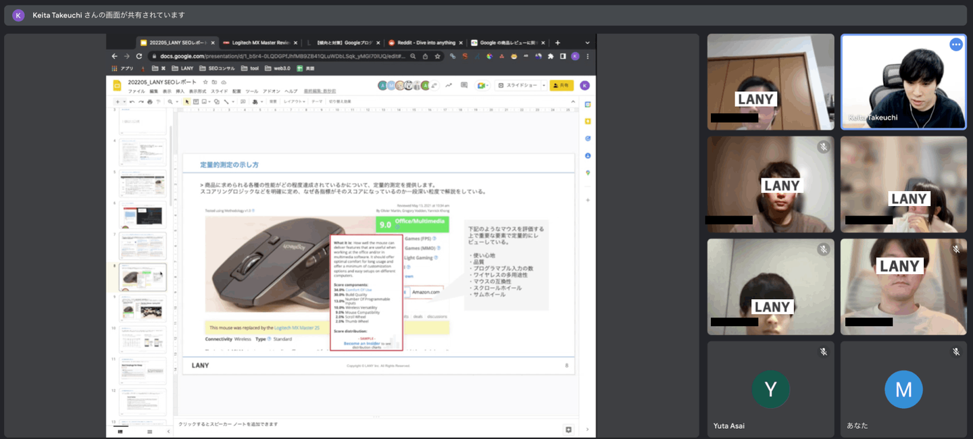Click the Google Meet icon in Slides header
The height and width of the screenshot is (439, 973).
482,85
